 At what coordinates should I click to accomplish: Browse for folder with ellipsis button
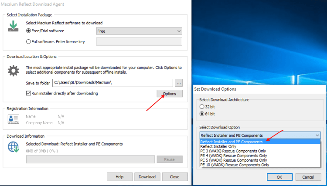coord(179,83)
